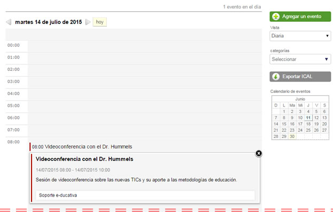This screenshot has width=333, height=212.
Task: Click the 07:00 time slot label
Action: (x=13, y=129)
